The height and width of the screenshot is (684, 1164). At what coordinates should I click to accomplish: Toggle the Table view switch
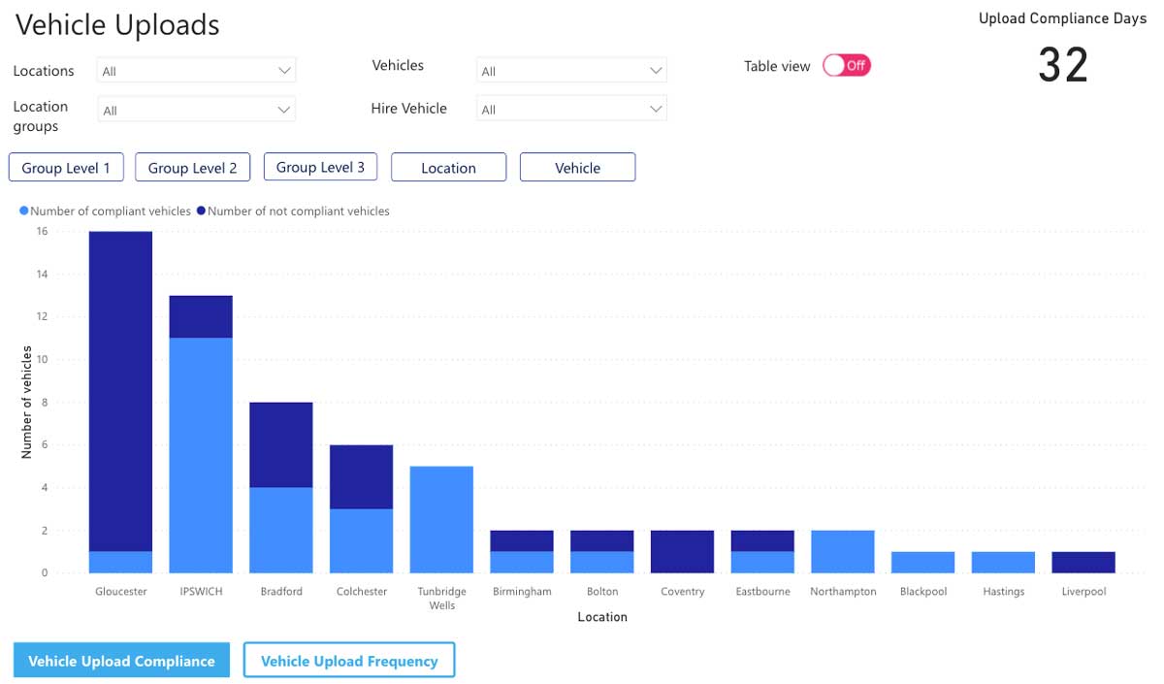pos(847,65)
